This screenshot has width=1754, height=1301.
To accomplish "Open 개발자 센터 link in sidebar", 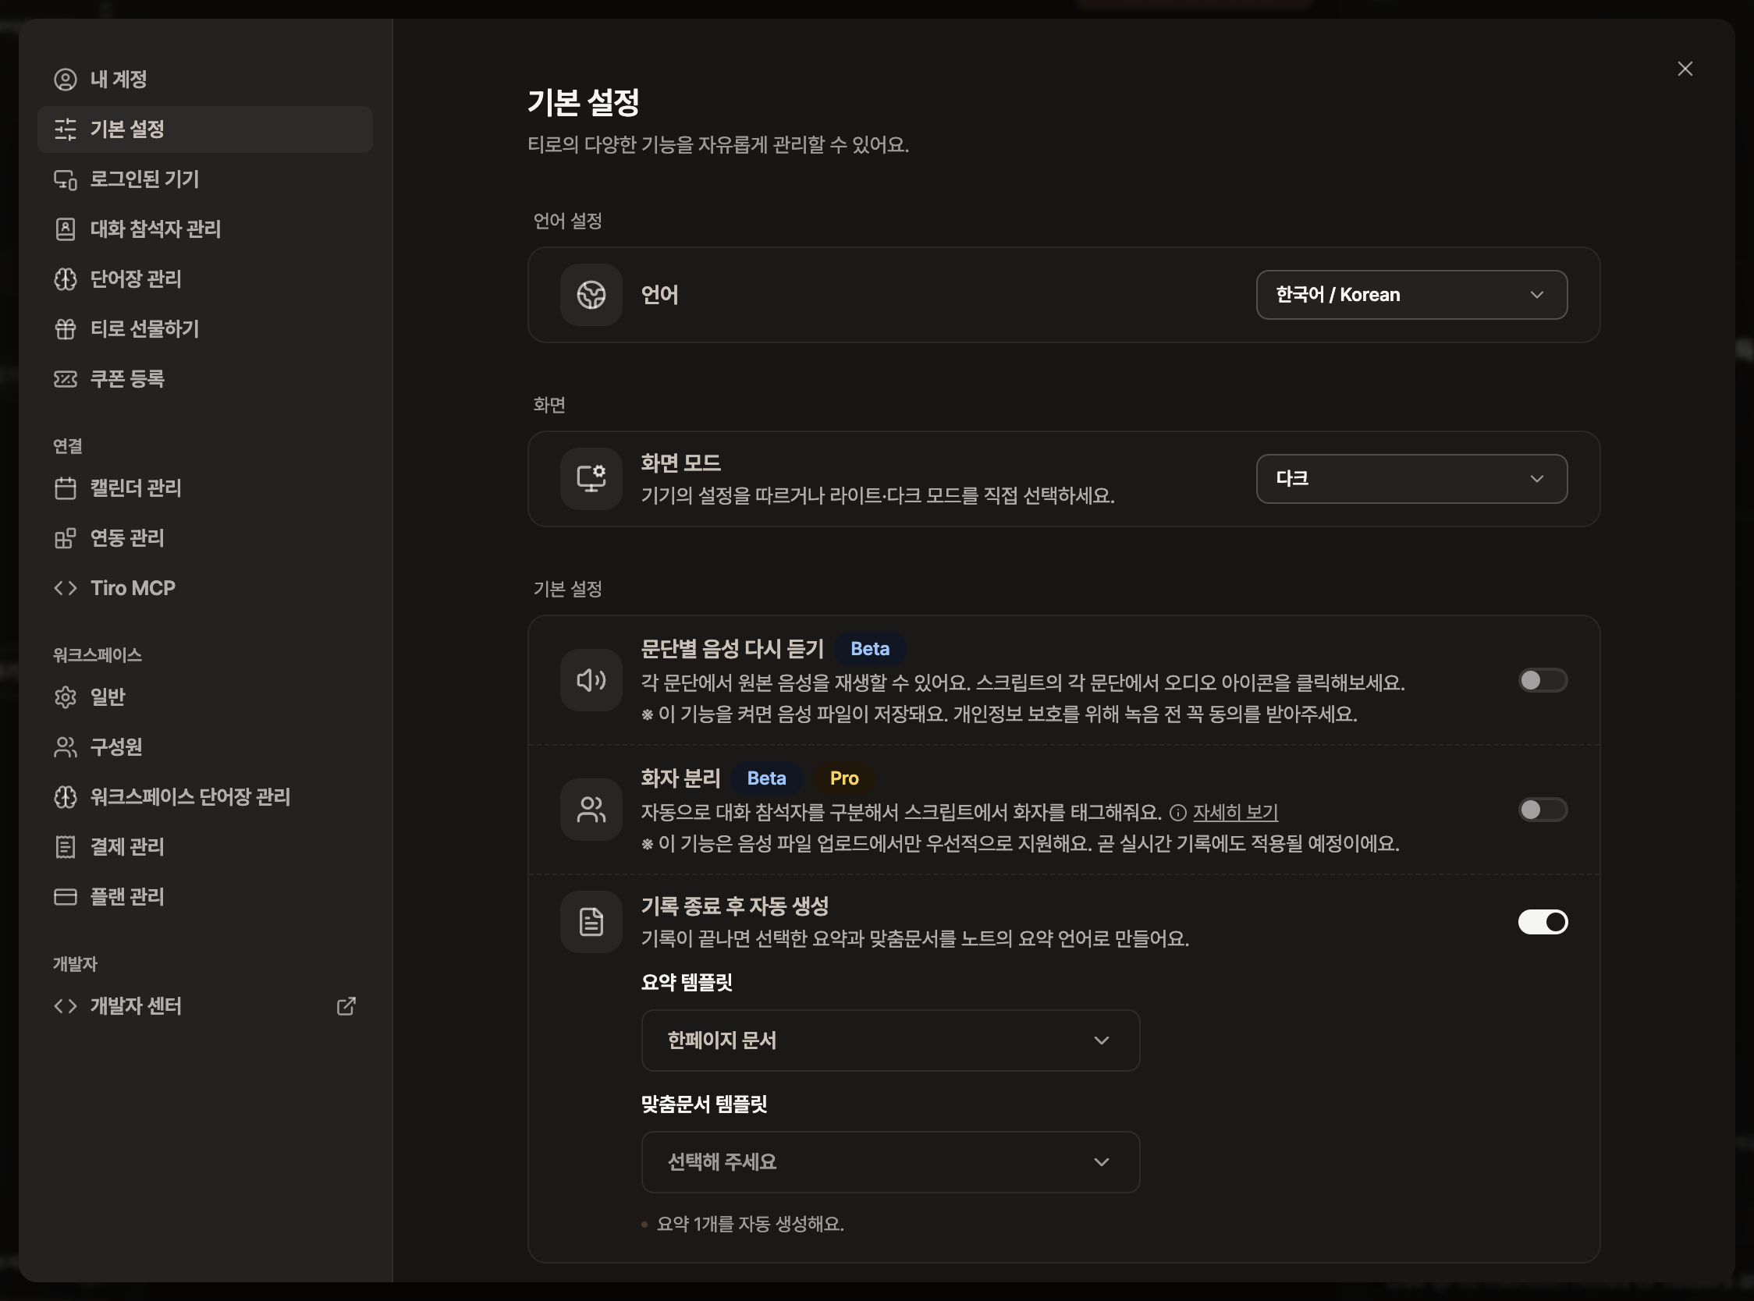I will [x=204, y=1005].
